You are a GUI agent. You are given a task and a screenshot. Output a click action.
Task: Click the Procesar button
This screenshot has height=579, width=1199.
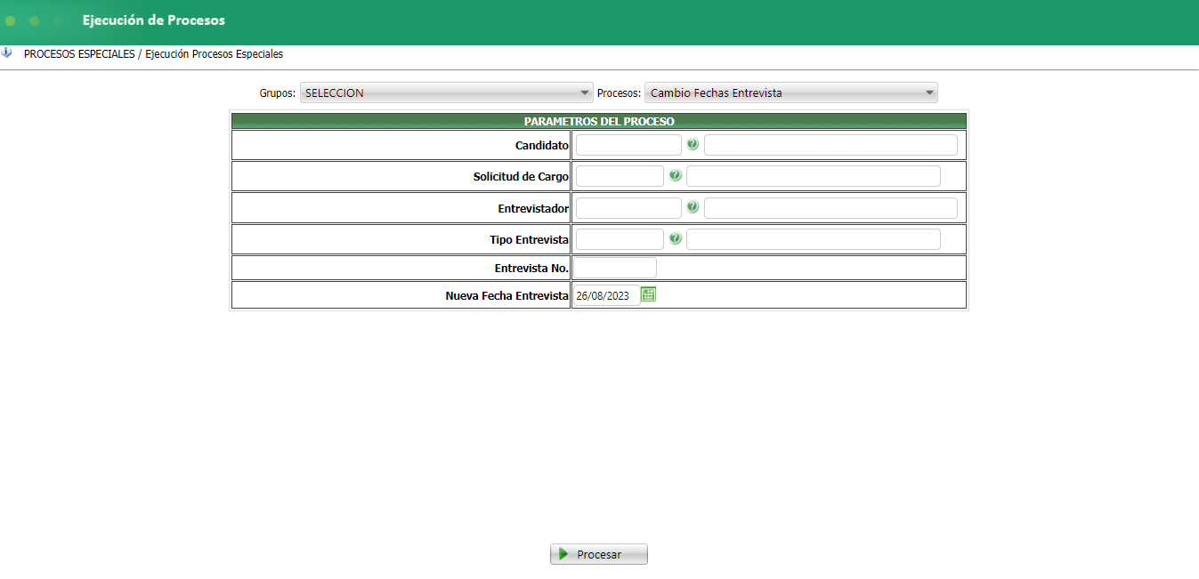coord(599,554)
